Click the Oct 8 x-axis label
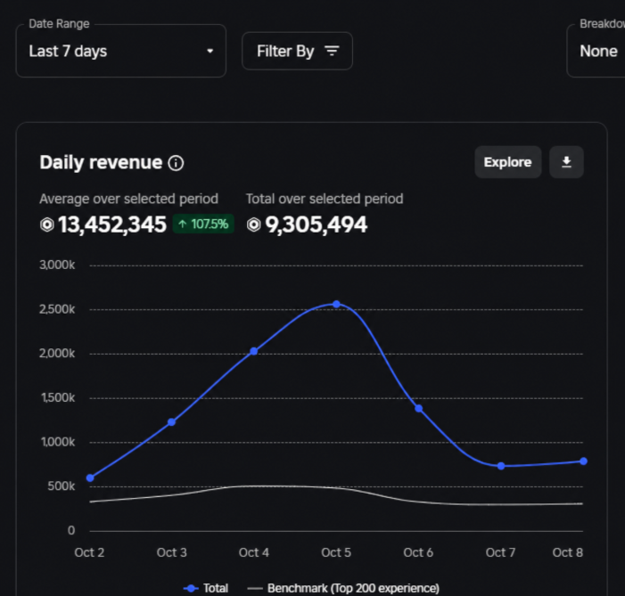This screenshot has height=596, width=625. coord(568,552)
